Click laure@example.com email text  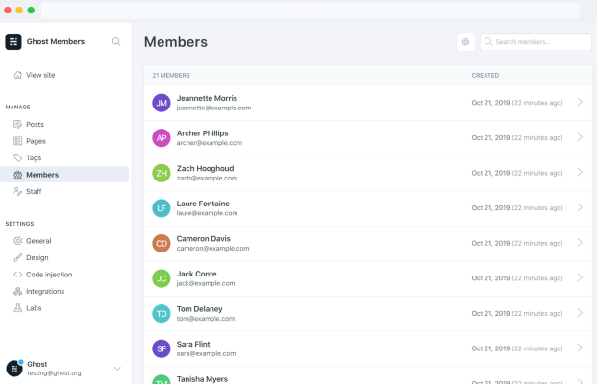pos(207,213)
